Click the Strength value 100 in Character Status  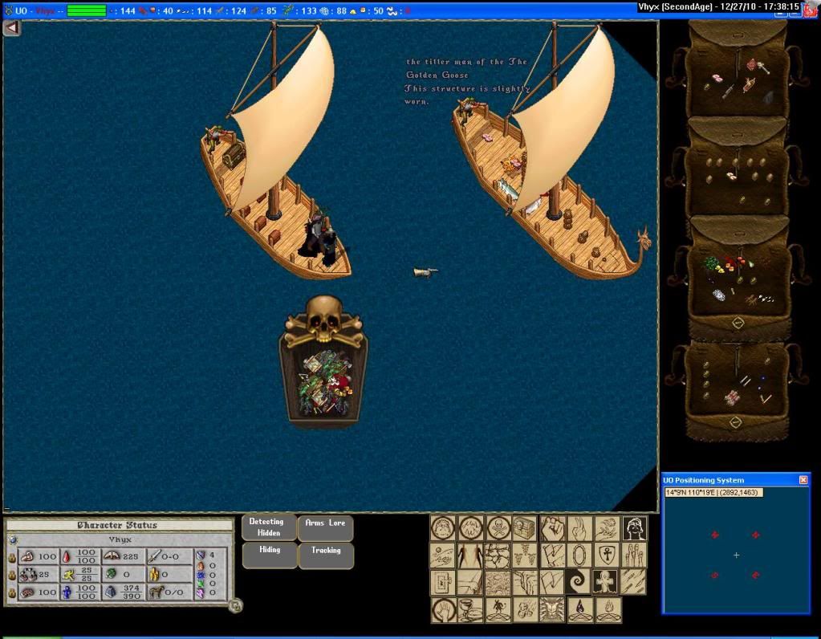(47, 557)
